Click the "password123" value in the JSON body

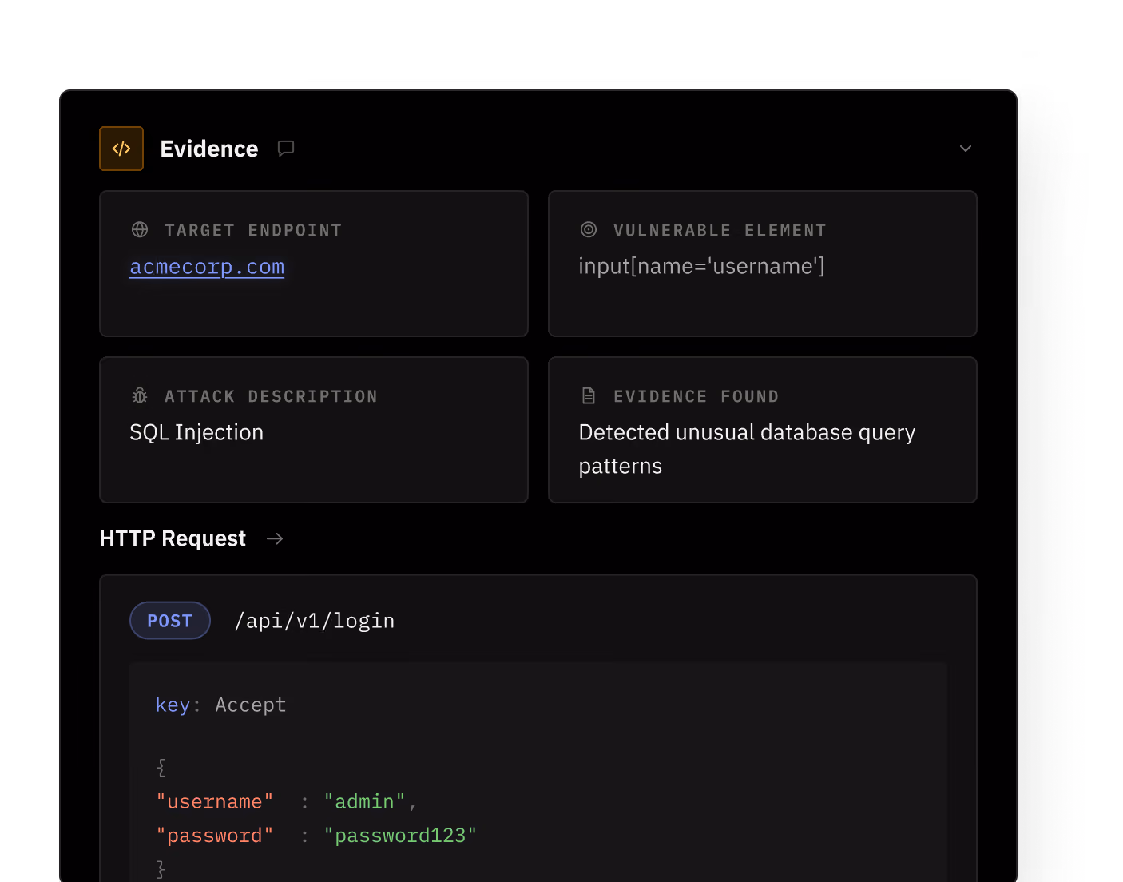pos(400,836)
